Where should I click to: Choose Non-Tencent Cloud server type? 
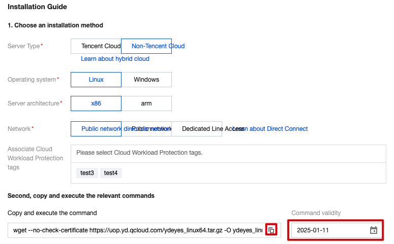click(146, 46)
